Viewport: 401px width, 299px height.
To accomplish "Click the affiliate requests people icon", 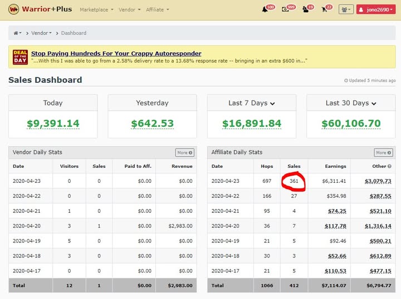I will [305, 9].
